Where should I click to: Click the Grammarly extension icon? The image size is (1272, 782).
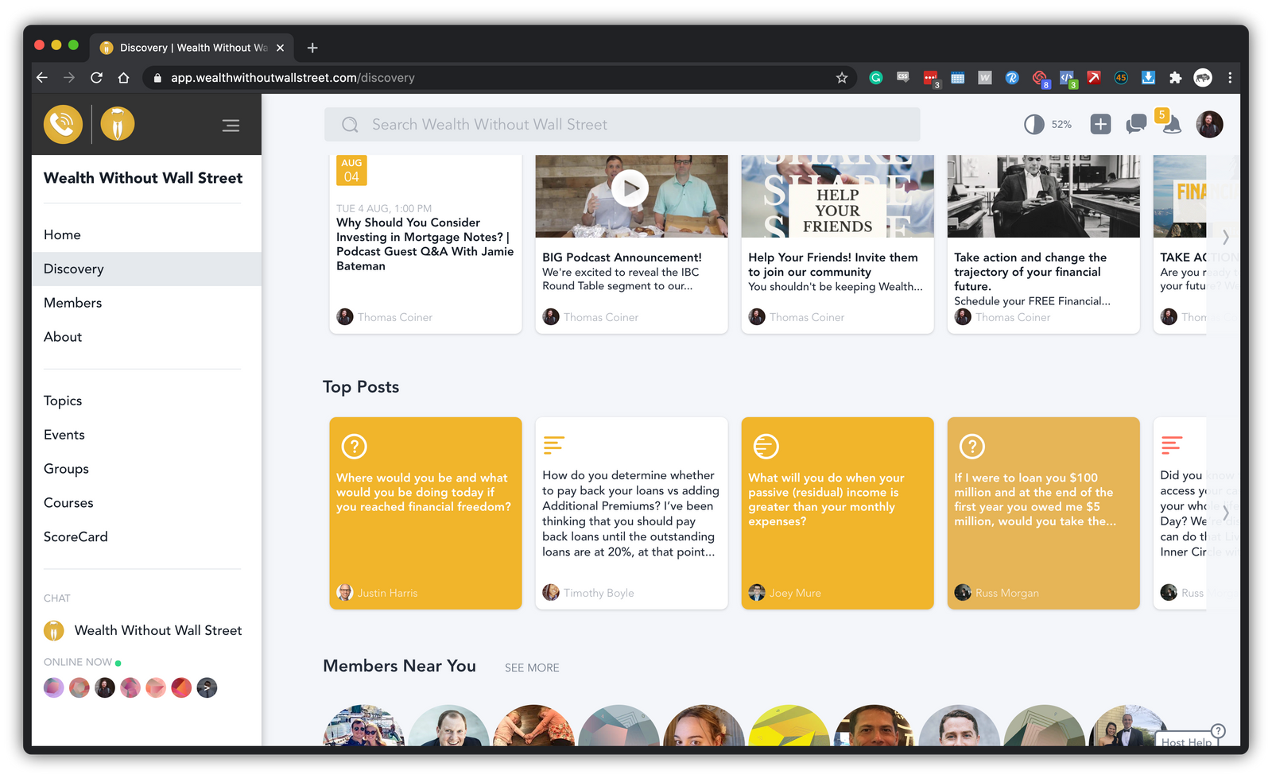coord(875,78)
